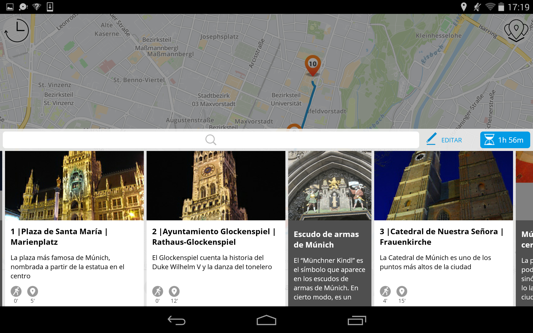Tap the pencil edit icon

tap(431, 140)
